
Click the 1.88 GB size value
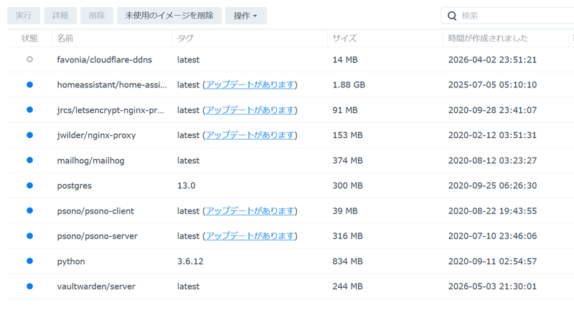[349, 84]
